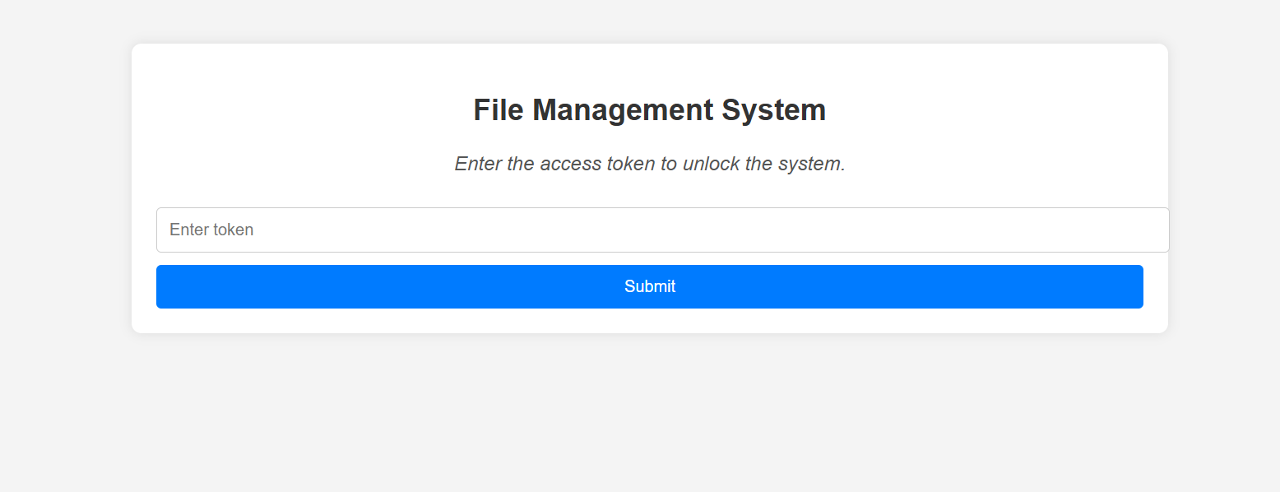Image resolution: width=1280 pixels, height=492 pixels.
Task: Click the right side of the Submit button
Action: [1127, 286]
